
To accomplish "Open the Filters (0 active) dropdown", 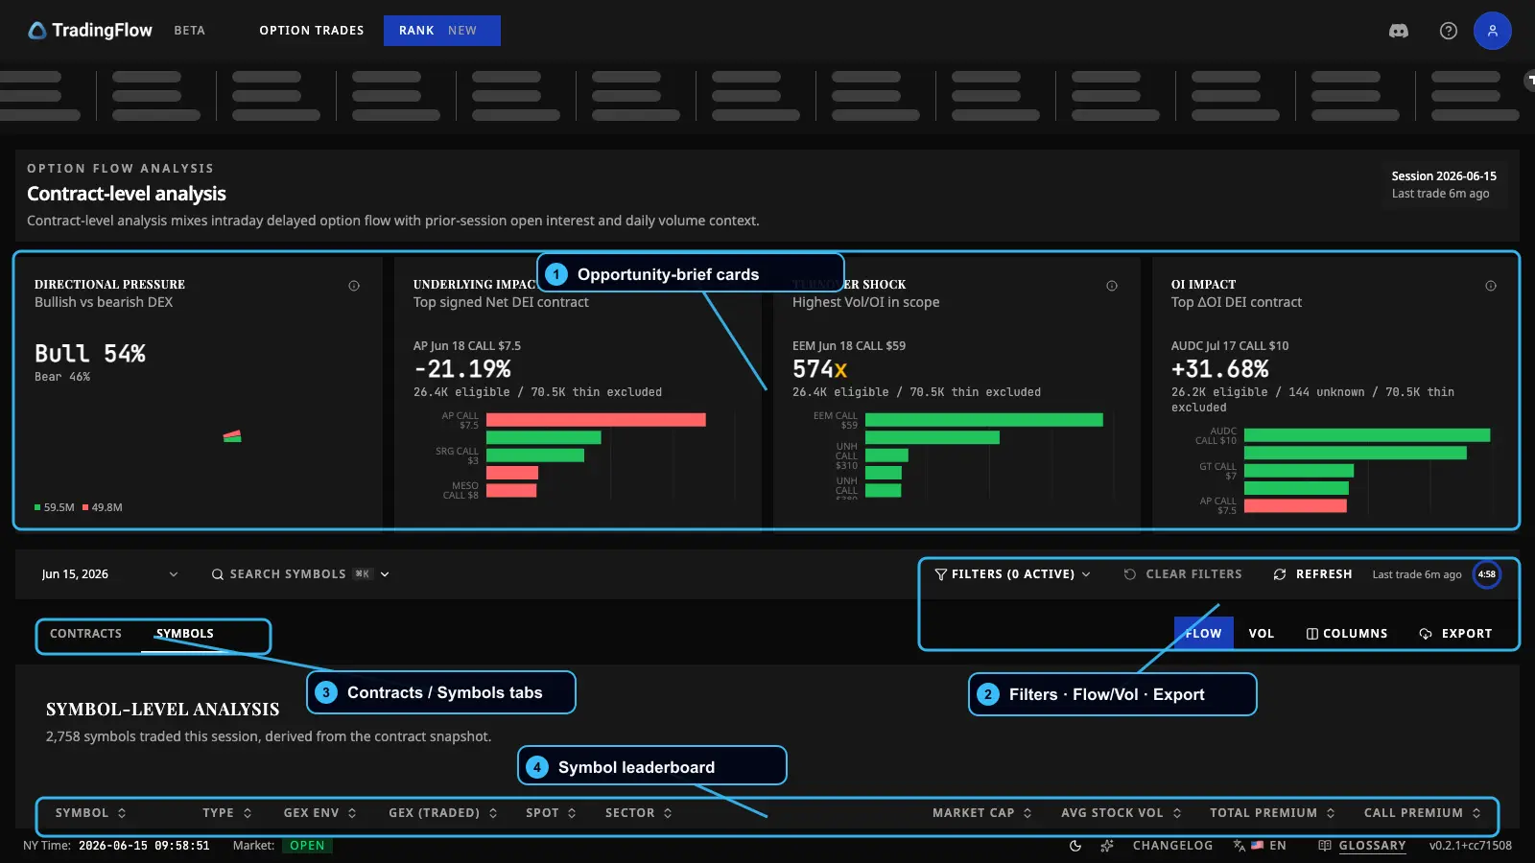I will [x=1013, y=574].
